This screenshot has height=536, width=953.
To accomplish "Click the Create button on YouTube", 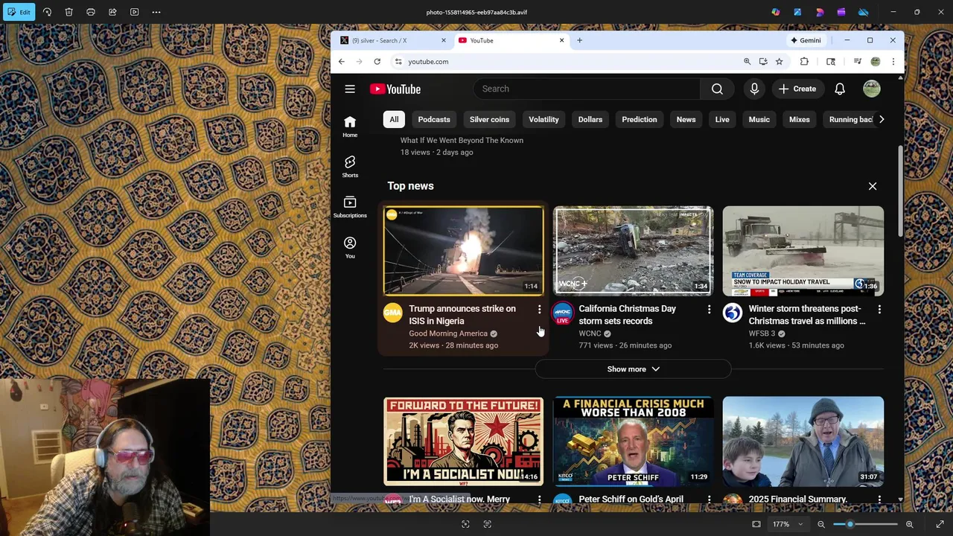I will click(797, 89).
